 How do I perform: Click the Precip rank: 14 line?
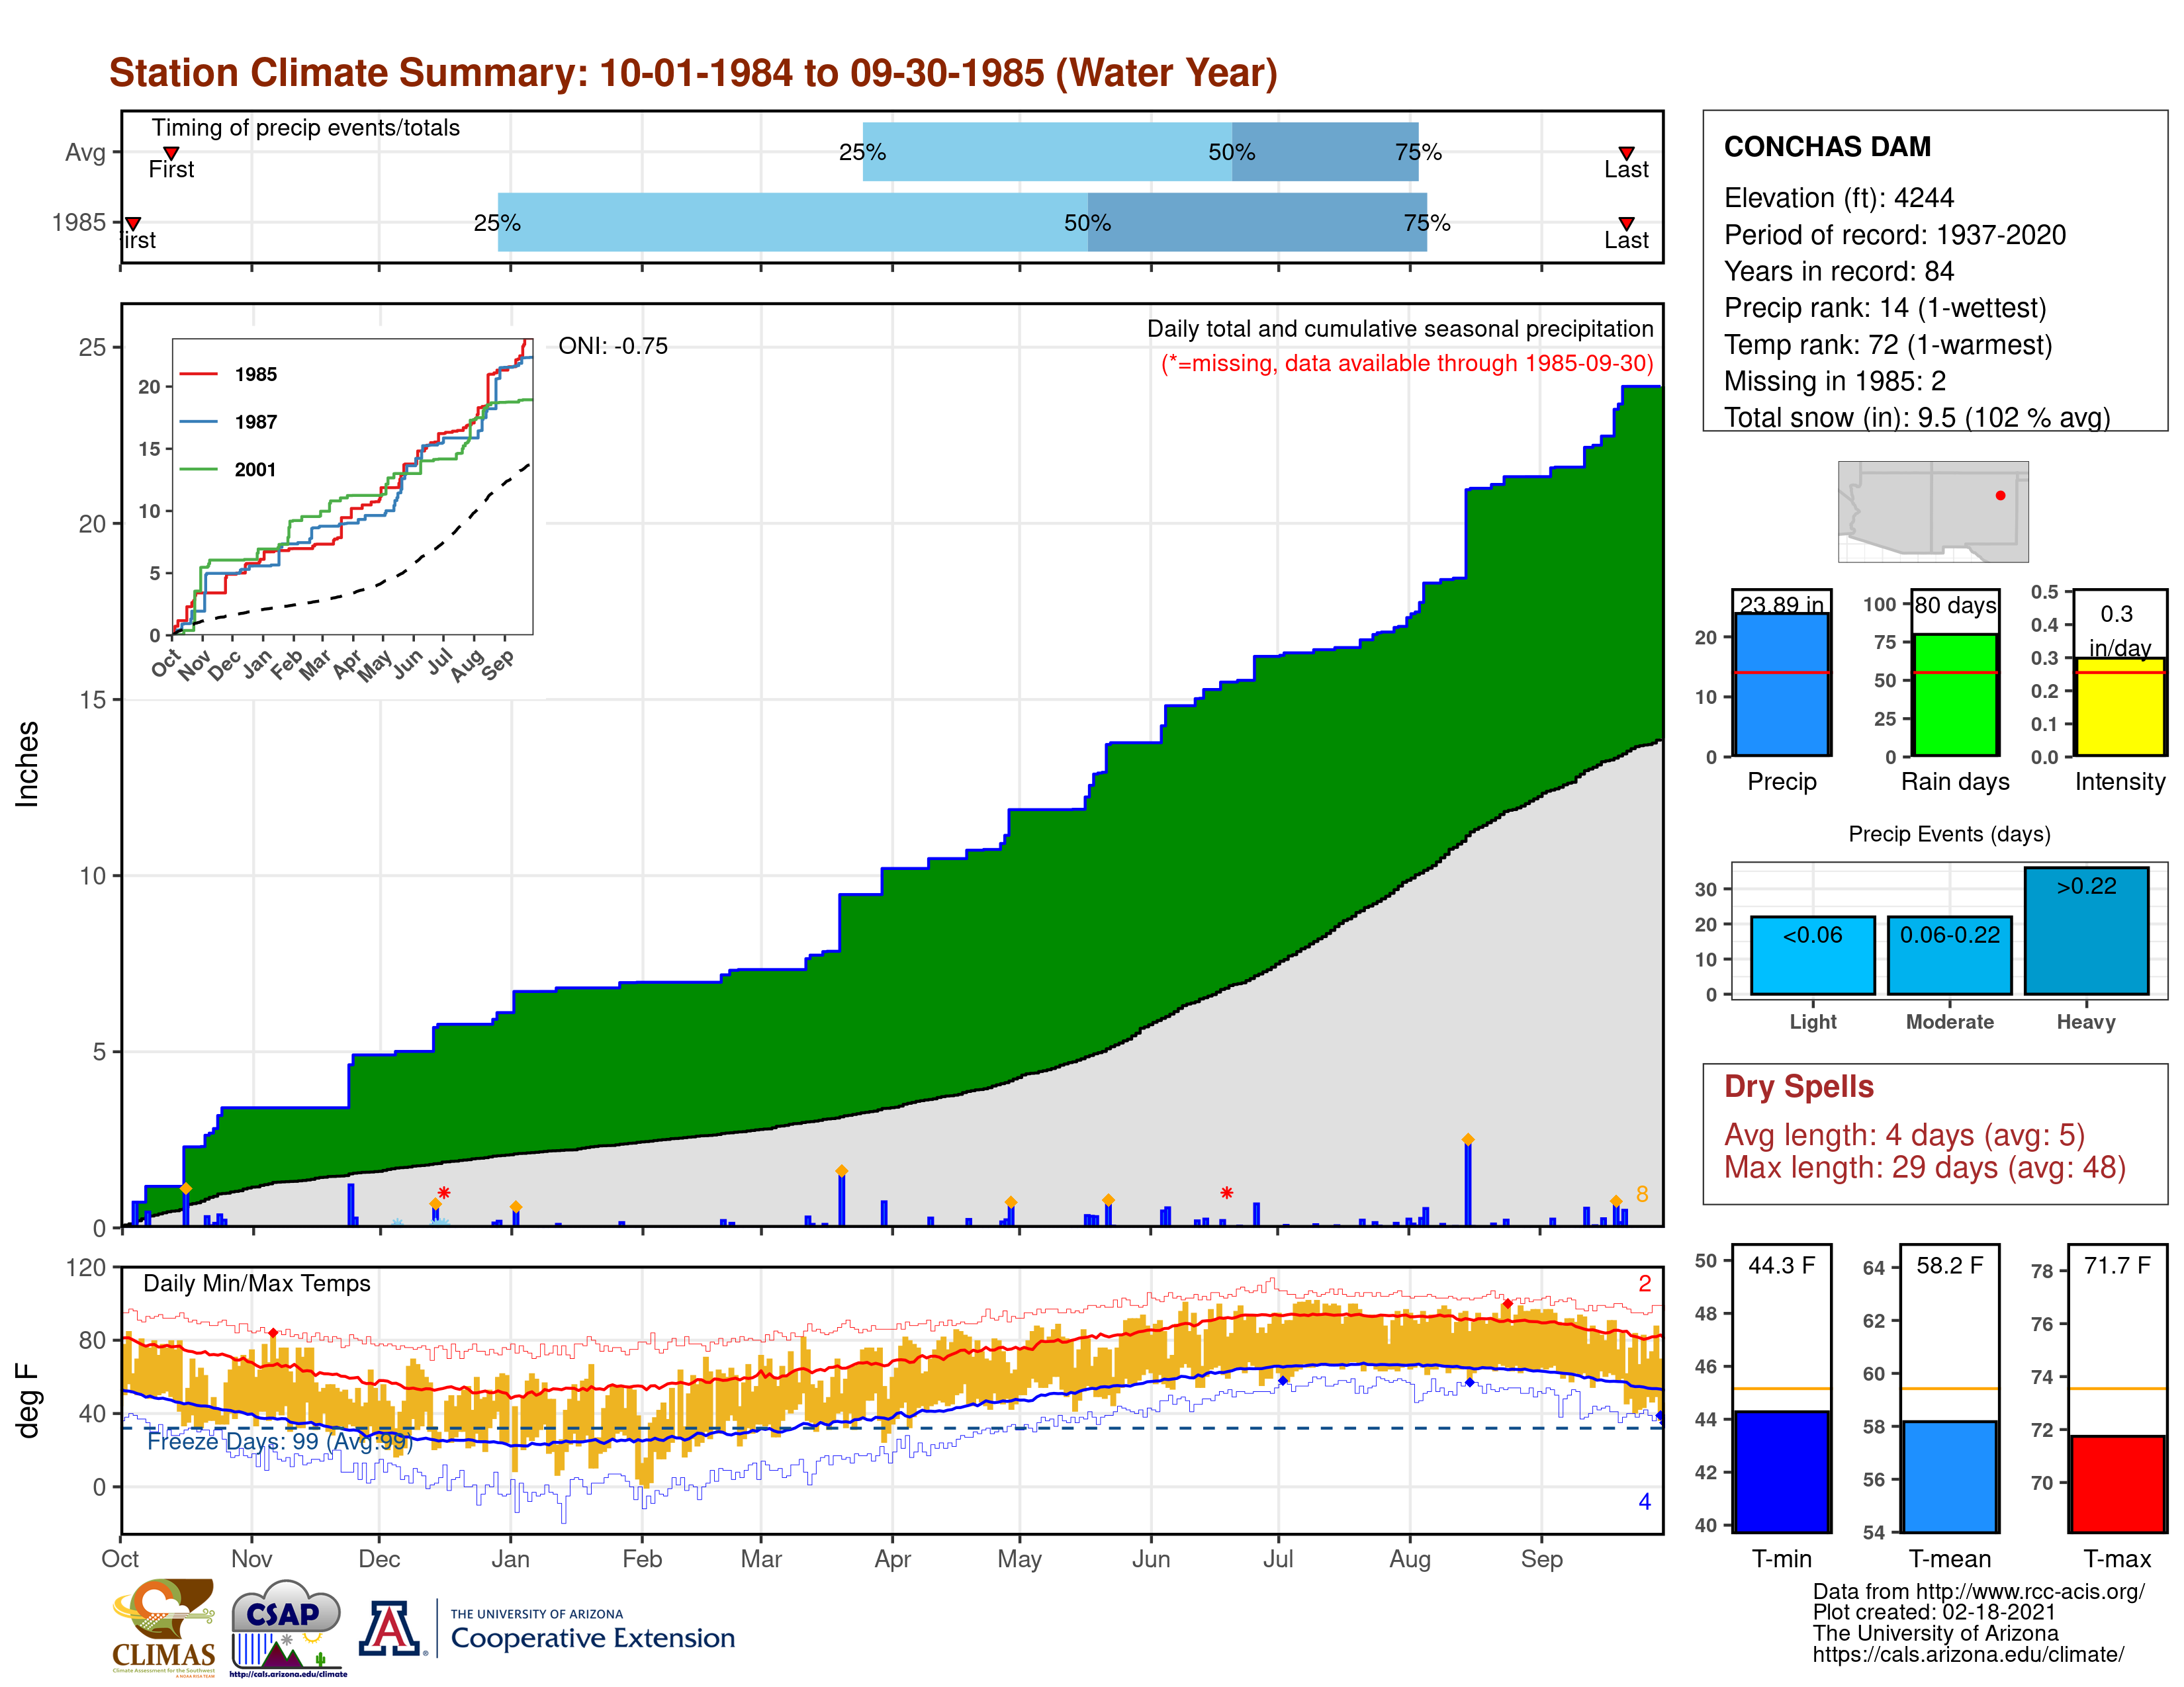pos(1885,308)
